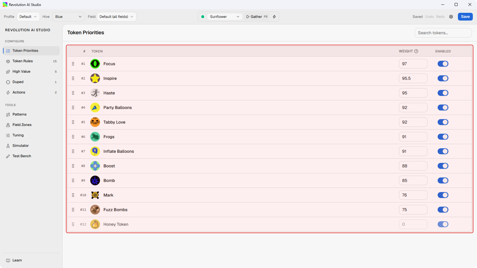Disable the Focus token toggle

443,64
